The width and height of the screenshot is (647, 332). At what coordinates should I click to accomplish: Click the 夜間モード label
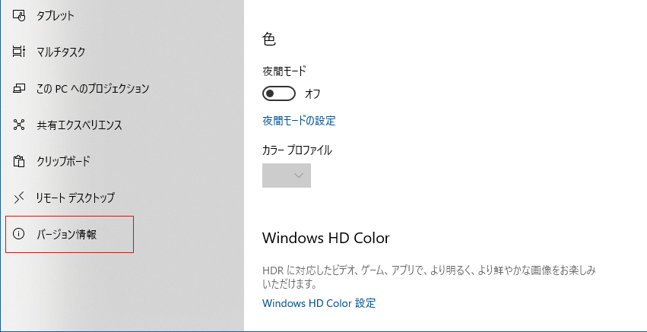click(x=284, y=71)
